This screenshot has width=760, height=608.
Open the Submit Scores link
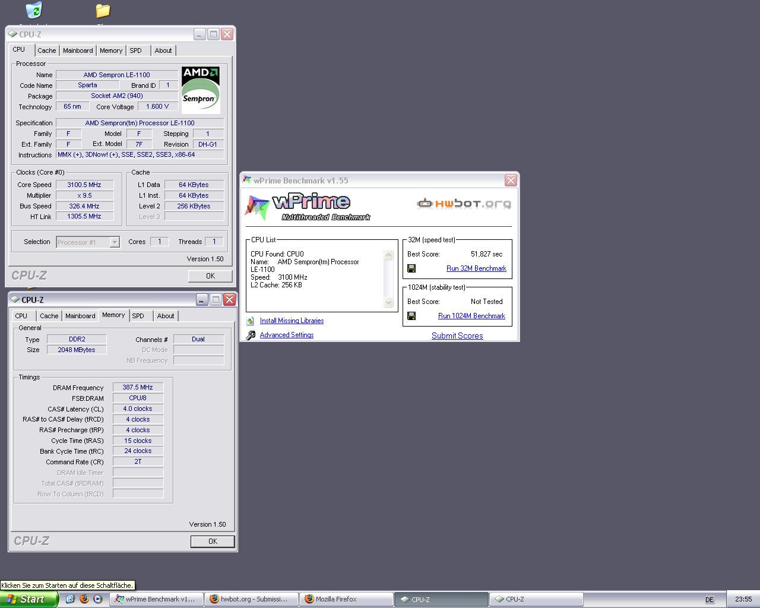[457, 335]
